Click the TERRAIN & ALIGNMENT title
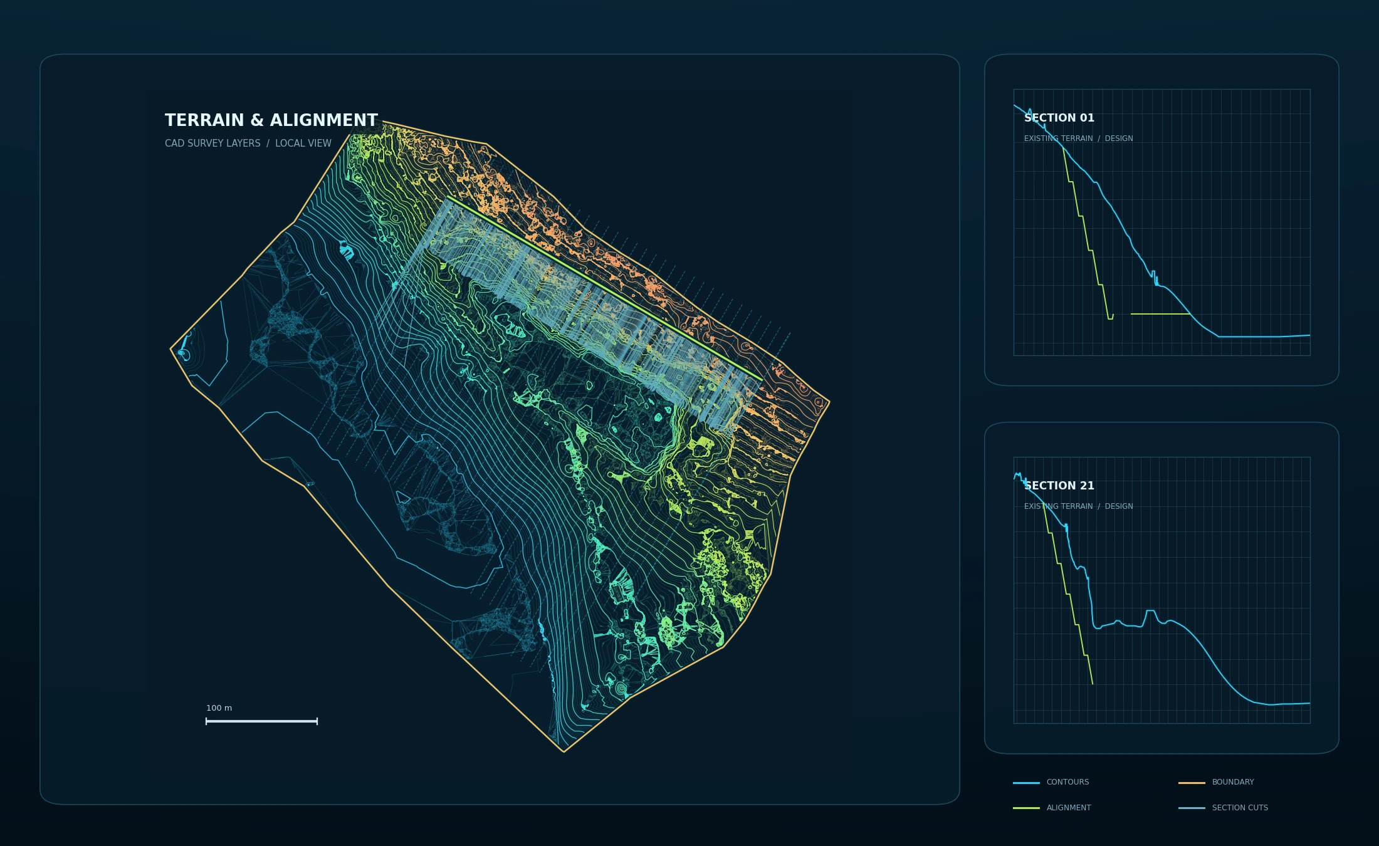The width and height of the screenshot is (1379, 846). (x=271, y=120)
